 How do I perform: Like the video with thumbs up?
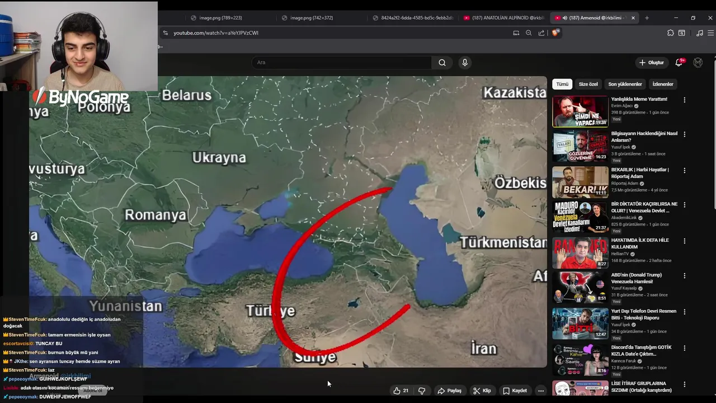401,391
